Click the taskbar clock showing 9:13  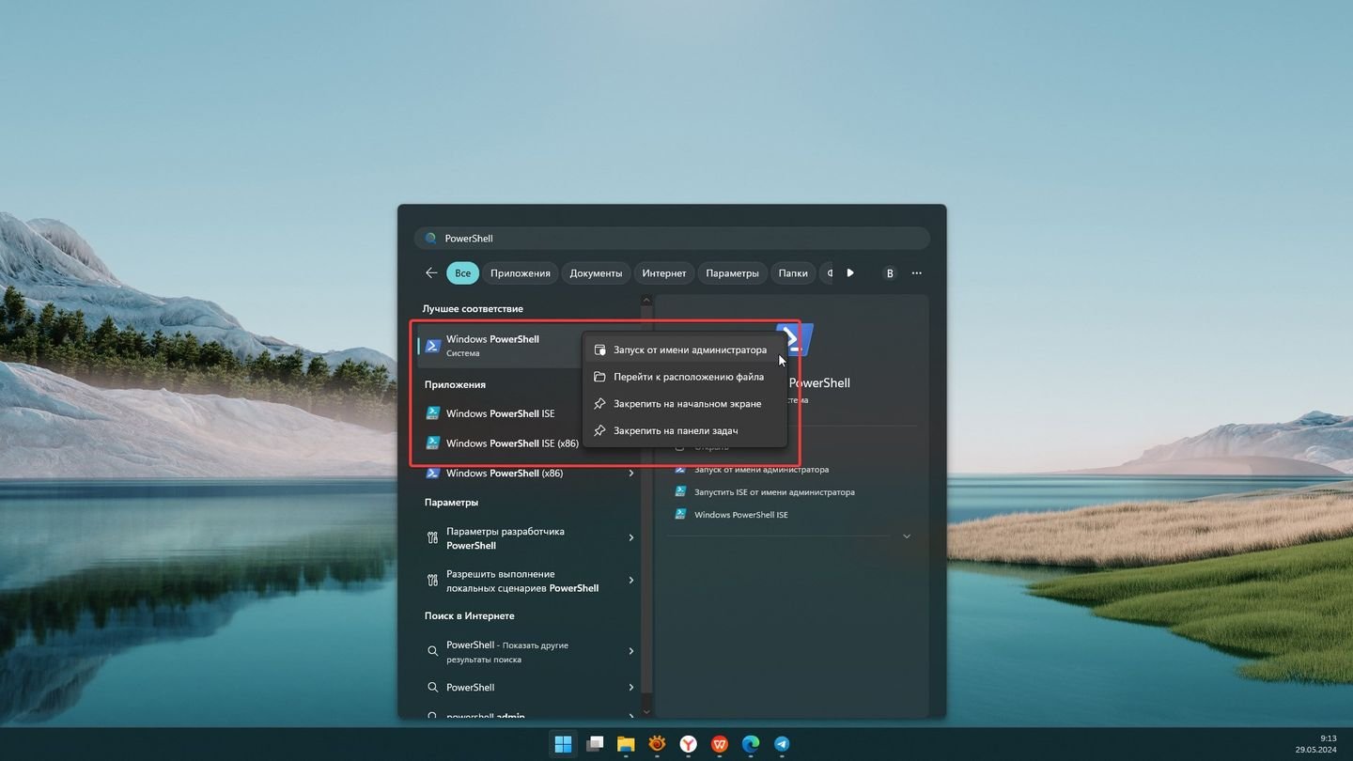[1318, 744]
